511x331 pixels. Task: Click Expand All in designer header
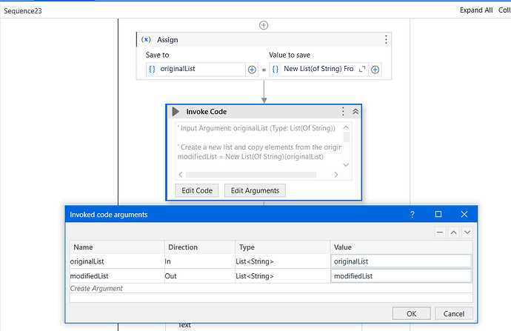point(476,10)
